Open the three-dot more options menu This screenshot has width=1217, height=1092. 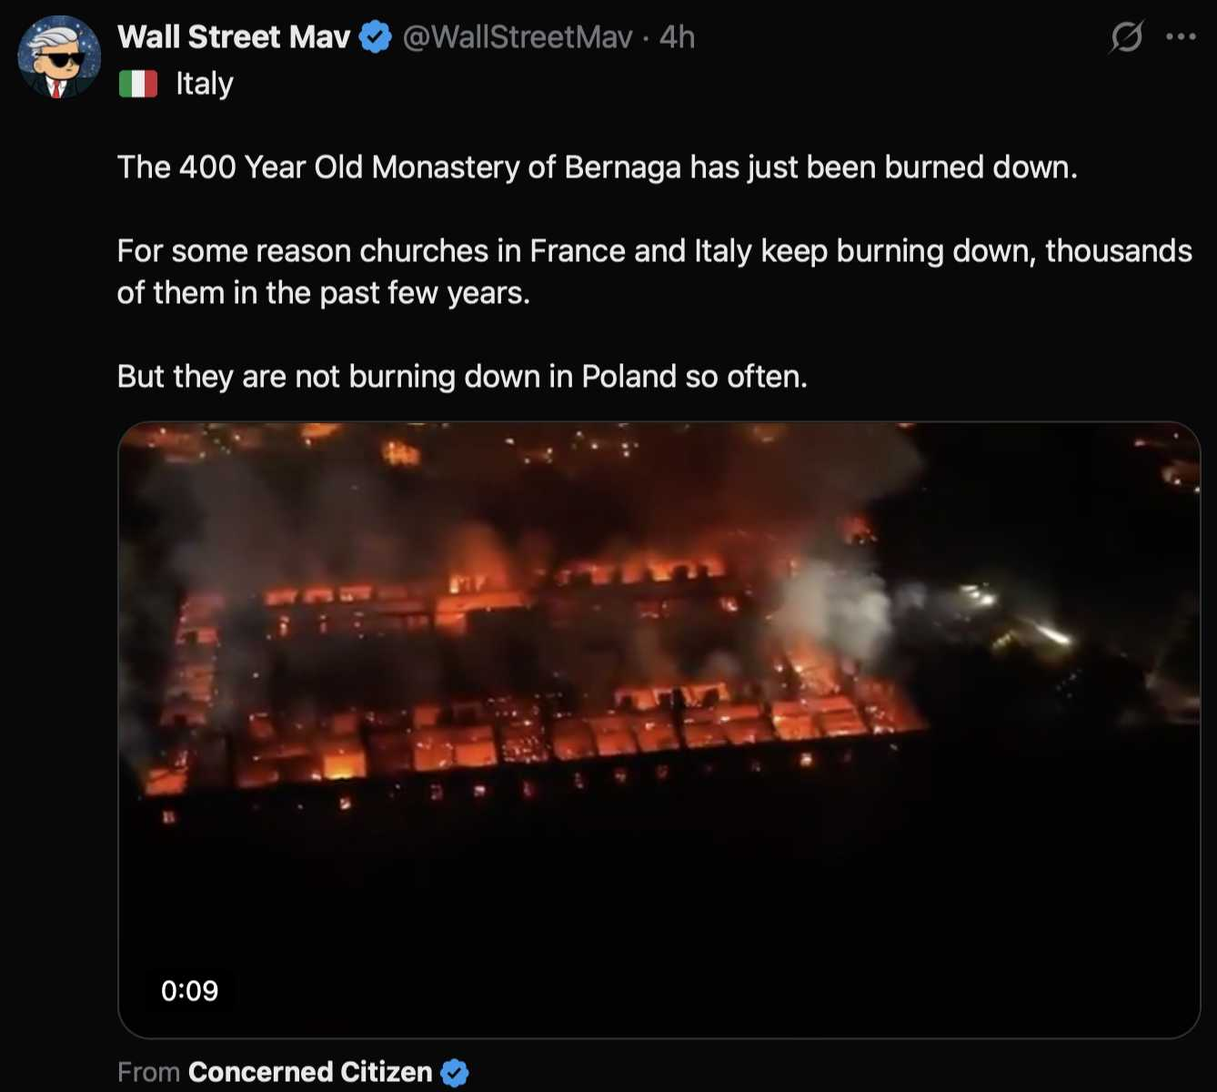[x=1181, y=37]
